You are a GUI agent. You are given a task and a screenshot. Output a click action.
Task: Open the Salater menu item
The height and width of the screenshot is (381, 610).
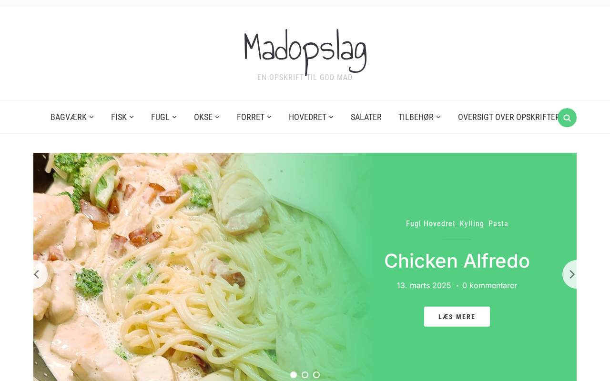coord(366,117)
